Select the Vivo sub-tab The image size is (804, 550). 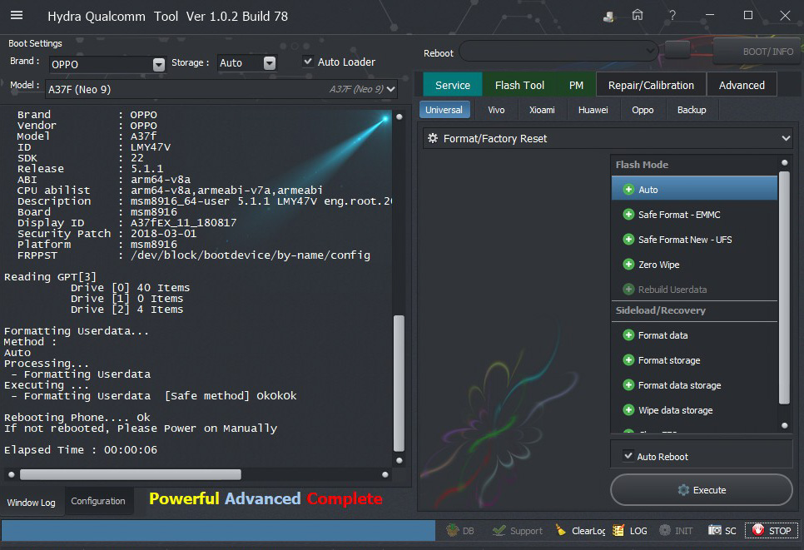496,110
